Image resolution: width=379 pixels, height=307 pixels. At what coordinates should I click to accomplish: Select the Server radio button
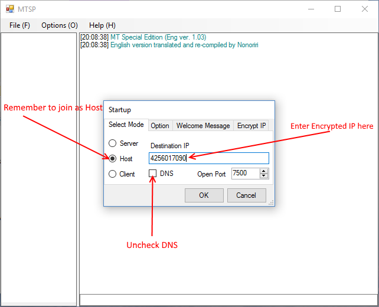[112, 143]
